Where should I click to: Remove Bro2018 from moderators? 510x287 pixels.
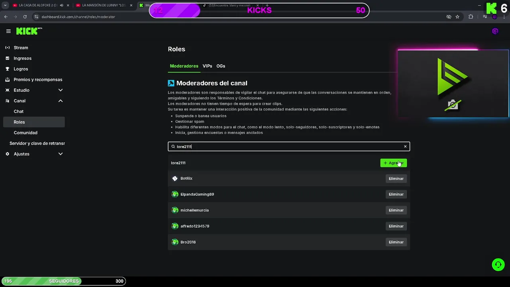(x=396, y=242)
